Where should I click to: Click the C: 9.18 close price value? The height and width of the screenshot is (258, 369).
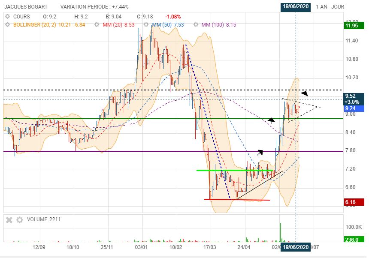[x=145, y=17]
